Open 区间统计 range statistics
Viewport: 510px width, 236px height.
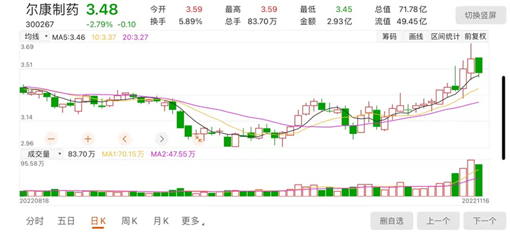(445, 37)
